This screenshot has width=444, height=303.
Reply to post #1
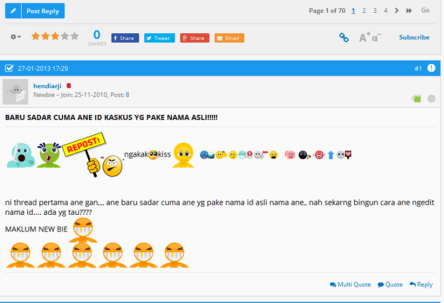click(421, 284)
